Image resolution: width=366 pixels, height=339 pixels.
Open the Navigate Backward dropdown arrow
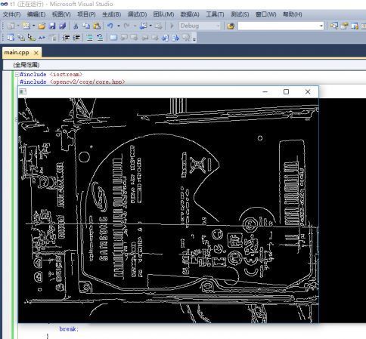[150, 26]
